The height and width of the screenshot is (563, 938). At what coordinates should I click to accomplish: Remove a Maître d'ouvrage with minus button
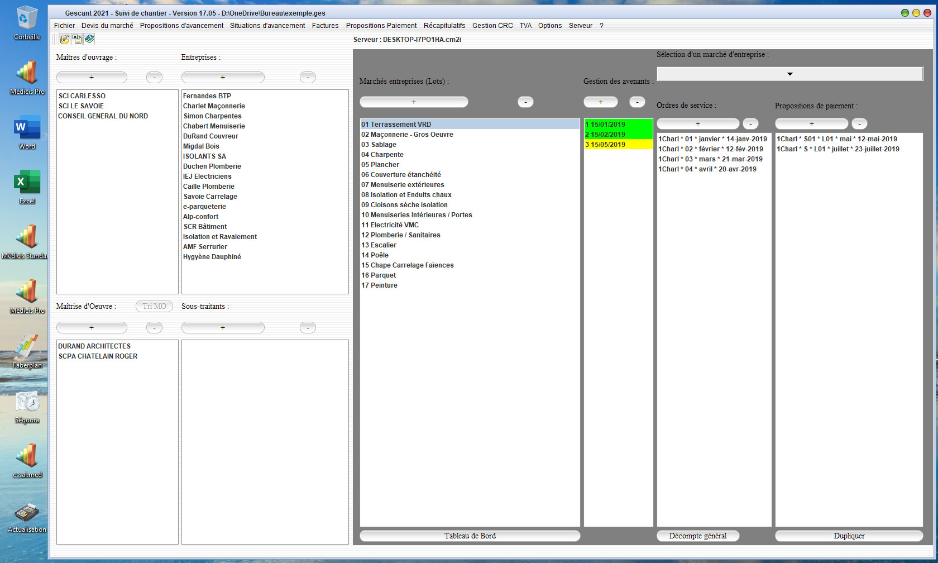click(x=154, y=77)
